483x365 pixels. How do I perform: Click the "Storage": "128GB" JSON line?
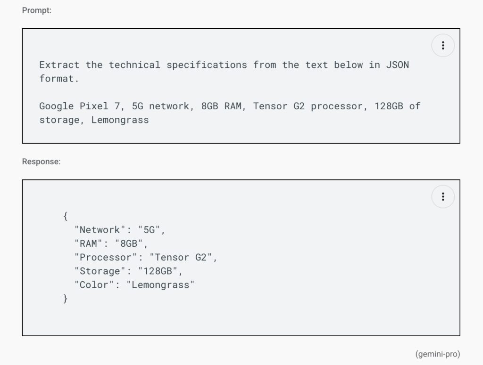click(128, 271)
